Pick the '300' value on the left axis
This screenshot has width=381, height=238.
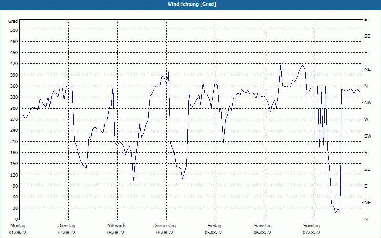[14, 109]
